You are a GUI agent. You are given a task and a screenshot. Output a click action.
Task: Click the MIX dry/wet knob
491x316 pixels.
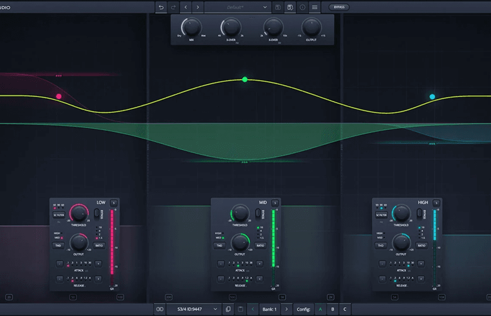tap(191, 27)
